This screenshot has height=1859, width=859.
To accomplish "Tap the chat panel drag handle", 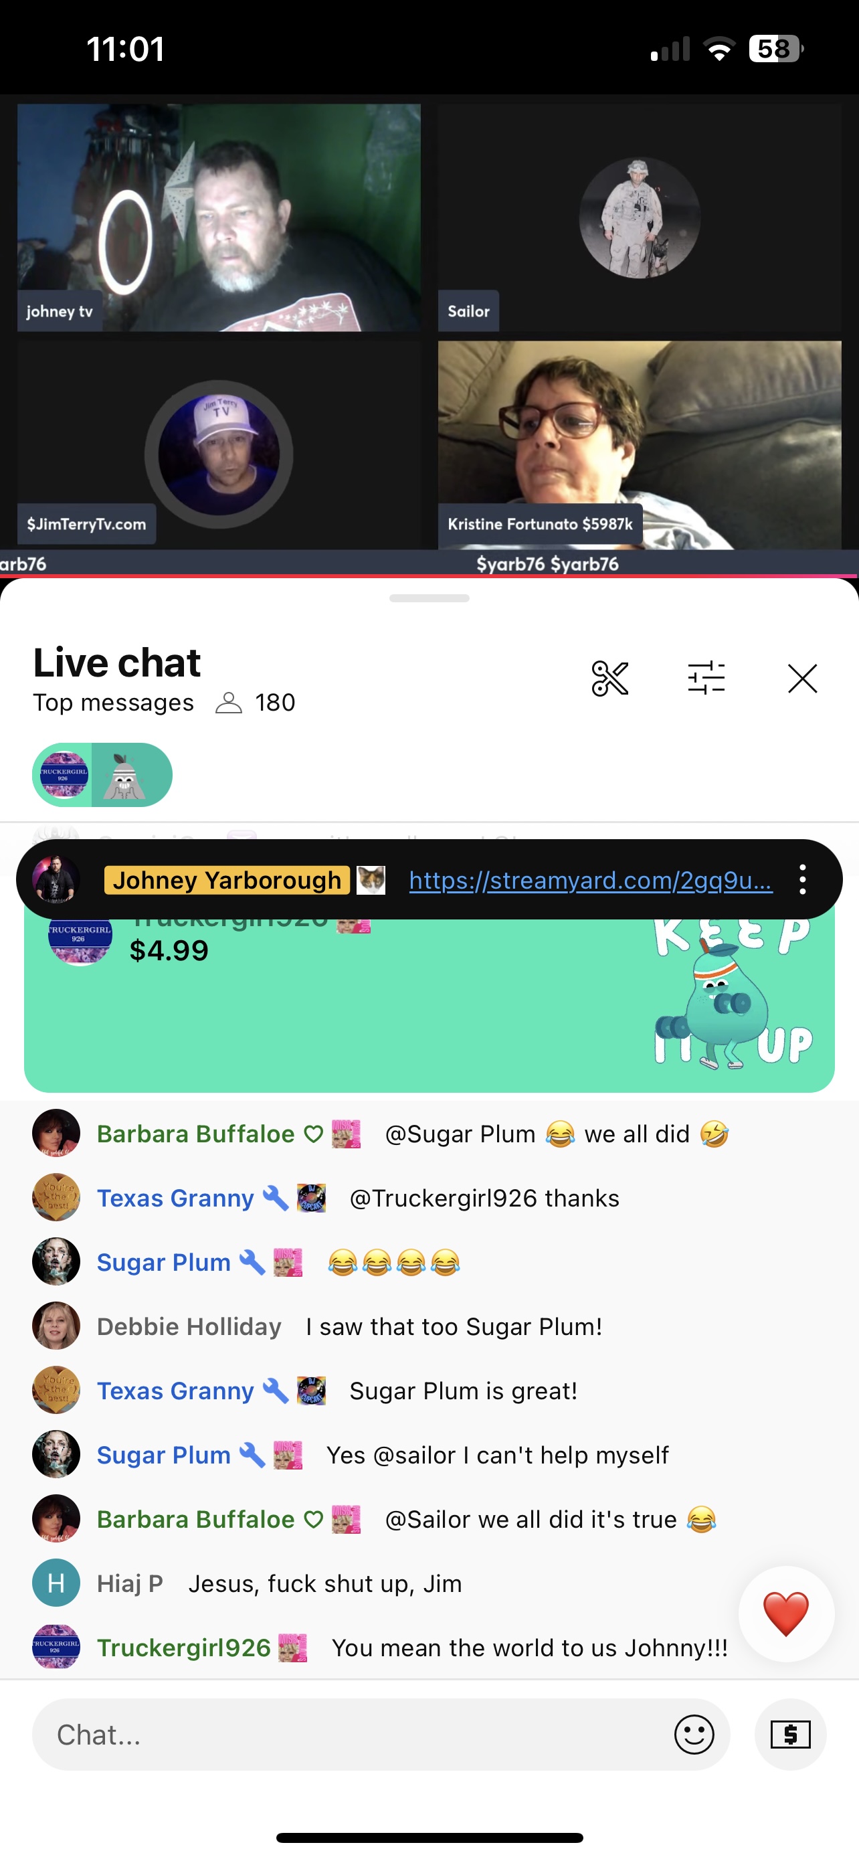I will [429, 598].
